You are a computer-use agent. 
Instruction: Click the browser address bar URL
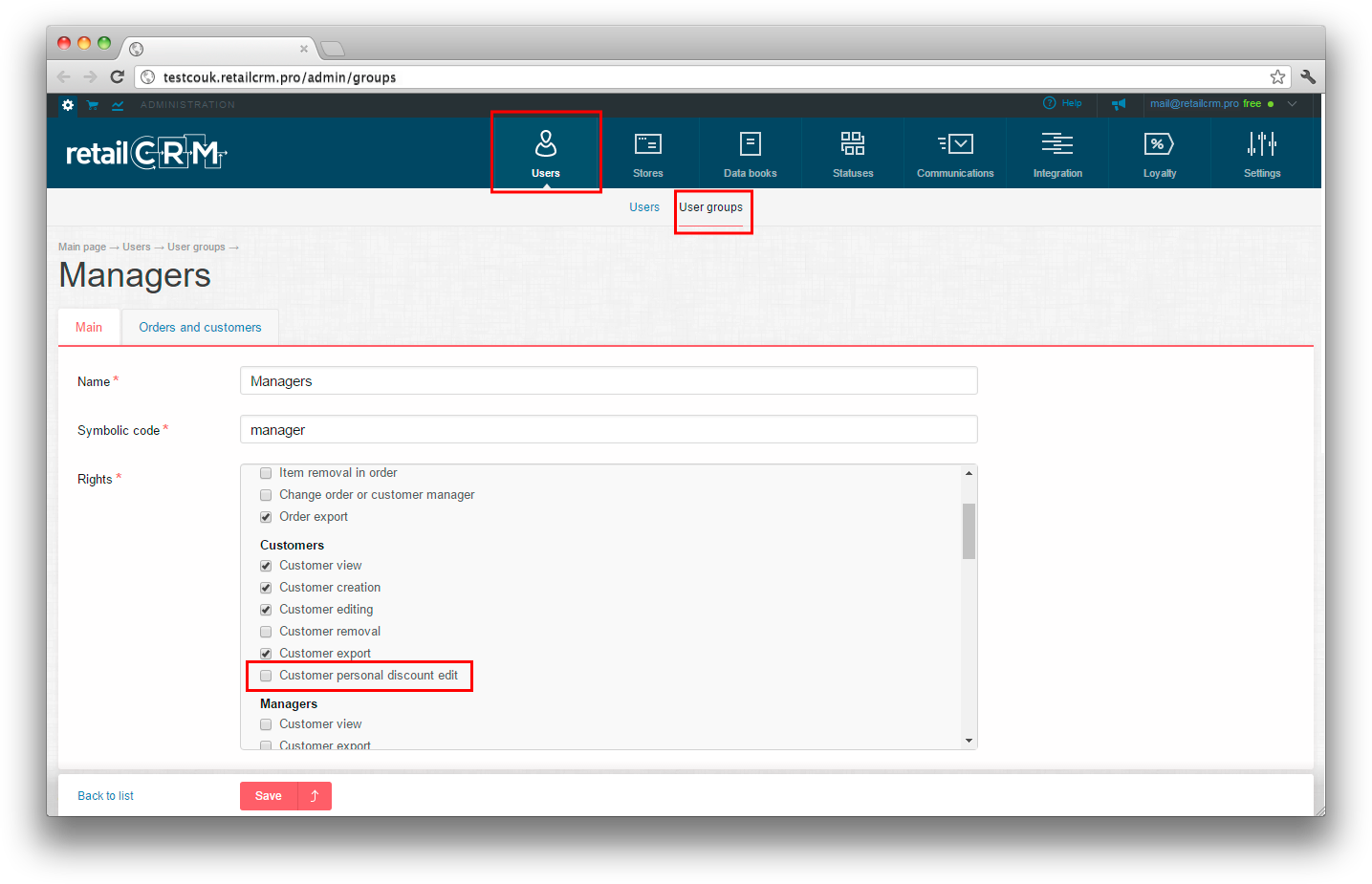point(279,77)
